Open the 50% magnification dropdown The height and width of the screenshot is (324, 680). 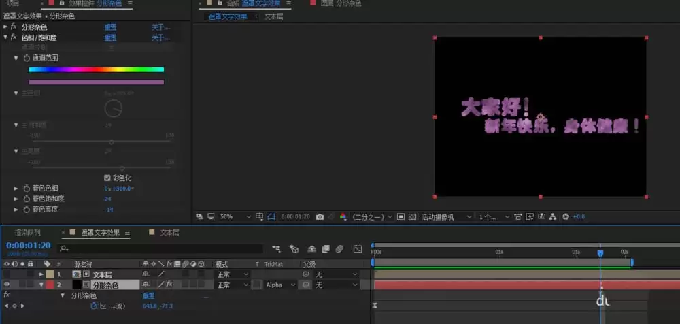click(235, 216)
